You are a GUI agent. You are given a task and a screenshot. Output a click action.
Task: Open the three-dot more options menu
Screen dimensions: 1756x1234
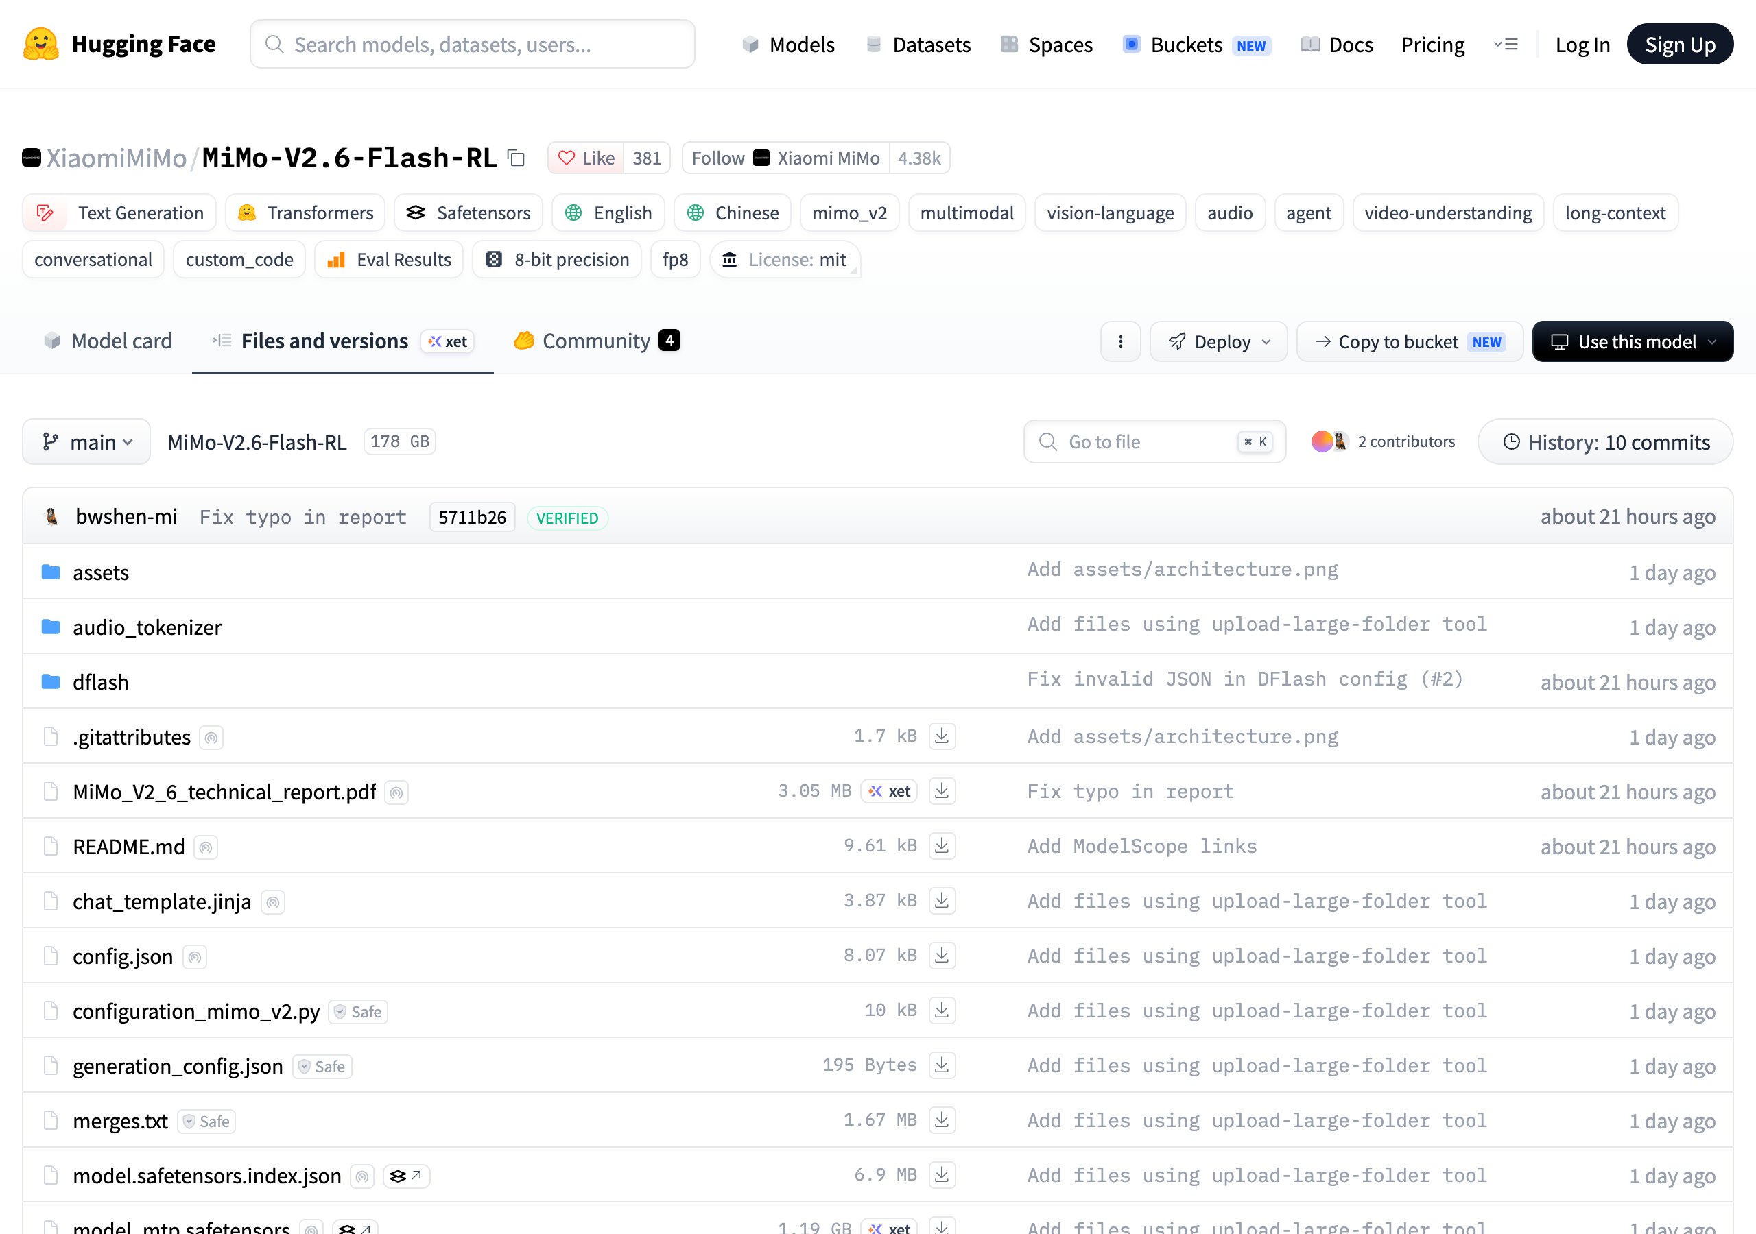pyautogui.click(x=1120, y=342)
